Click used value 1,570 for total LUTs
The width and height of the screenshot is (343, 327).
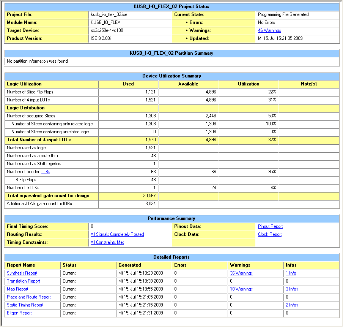[151, 140]
